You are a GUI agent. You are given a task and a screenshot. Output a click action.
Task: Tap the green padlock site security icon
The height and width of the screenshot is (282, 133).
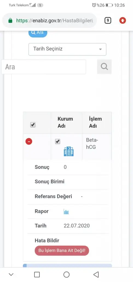pyautogui.click(x=10, y=20)
